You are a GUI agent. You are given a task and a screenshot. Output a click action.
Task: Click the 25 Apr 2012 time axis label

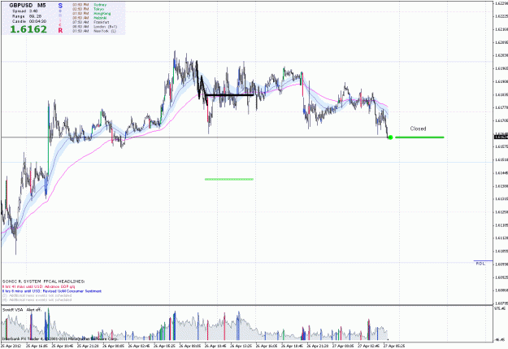(x=11, y=346)
